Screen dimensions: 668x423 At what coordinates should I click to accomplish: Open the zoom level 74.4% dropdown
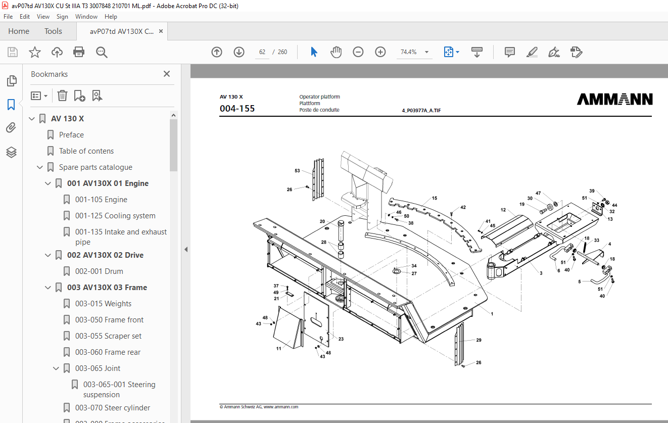click(426, 52)
